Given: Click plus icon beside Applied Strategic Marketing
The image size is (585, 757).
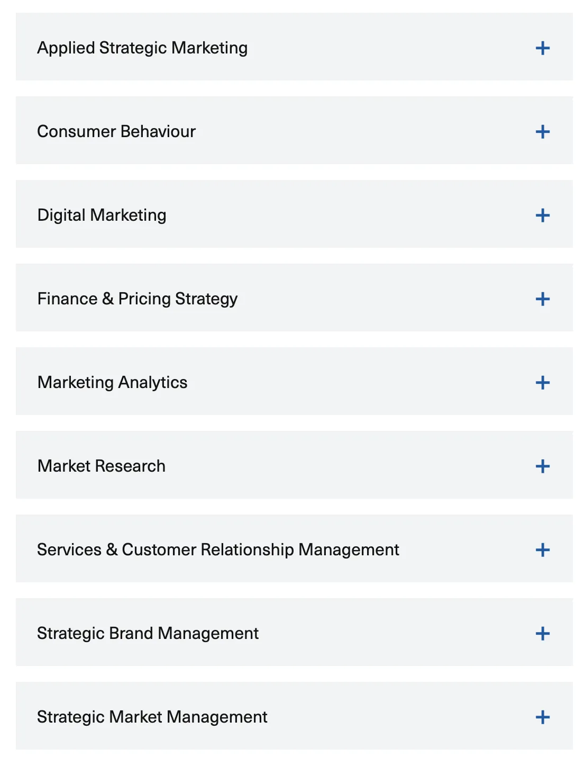Looking at the screenshot, I should click(x=543, y=48).
